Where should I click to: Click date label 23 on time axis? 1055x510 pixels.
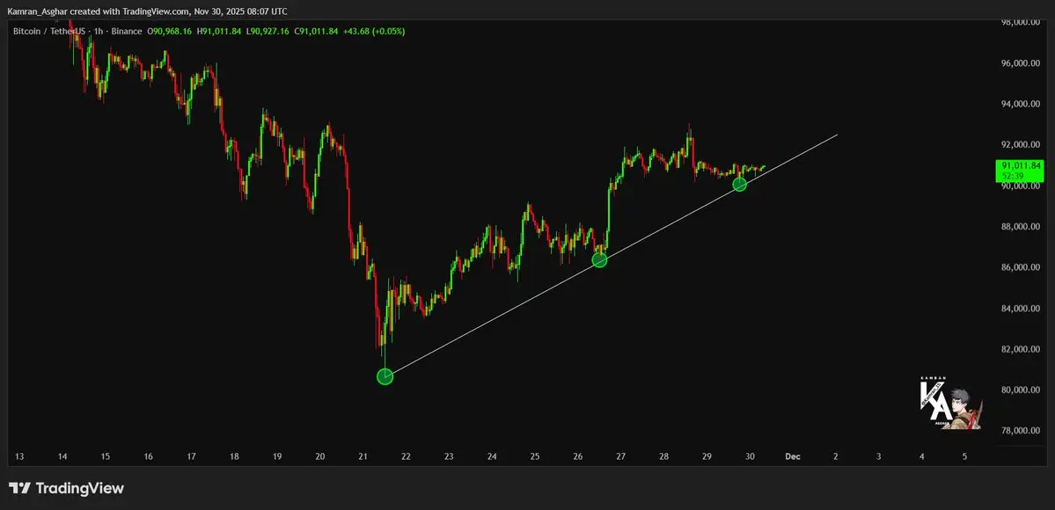point(449,457)
